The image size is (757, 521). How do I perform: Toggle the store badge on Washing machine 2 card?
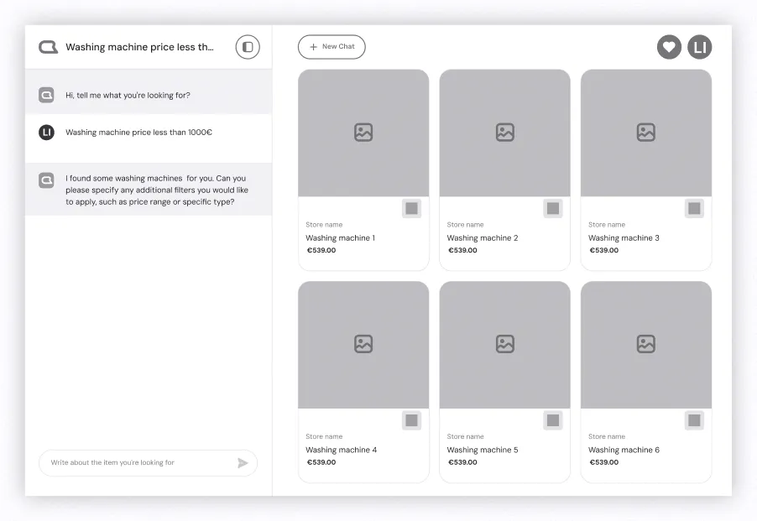(x=552, y=209)
